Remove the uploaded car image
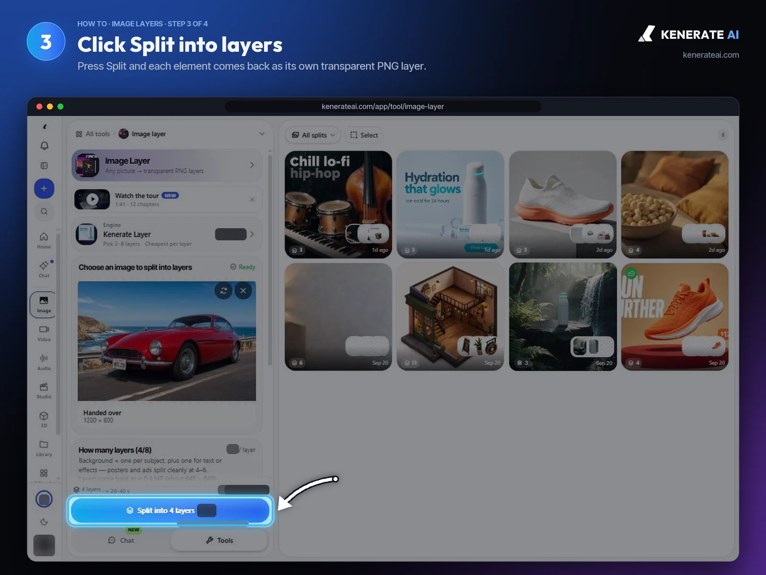The height and width of the screenshot is (575, 766). [243, 290]
